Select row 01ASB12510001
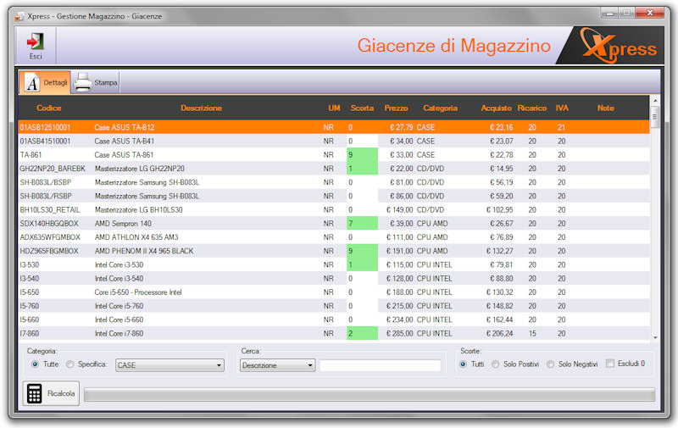 pyautogui.click(x=334, y=127)
